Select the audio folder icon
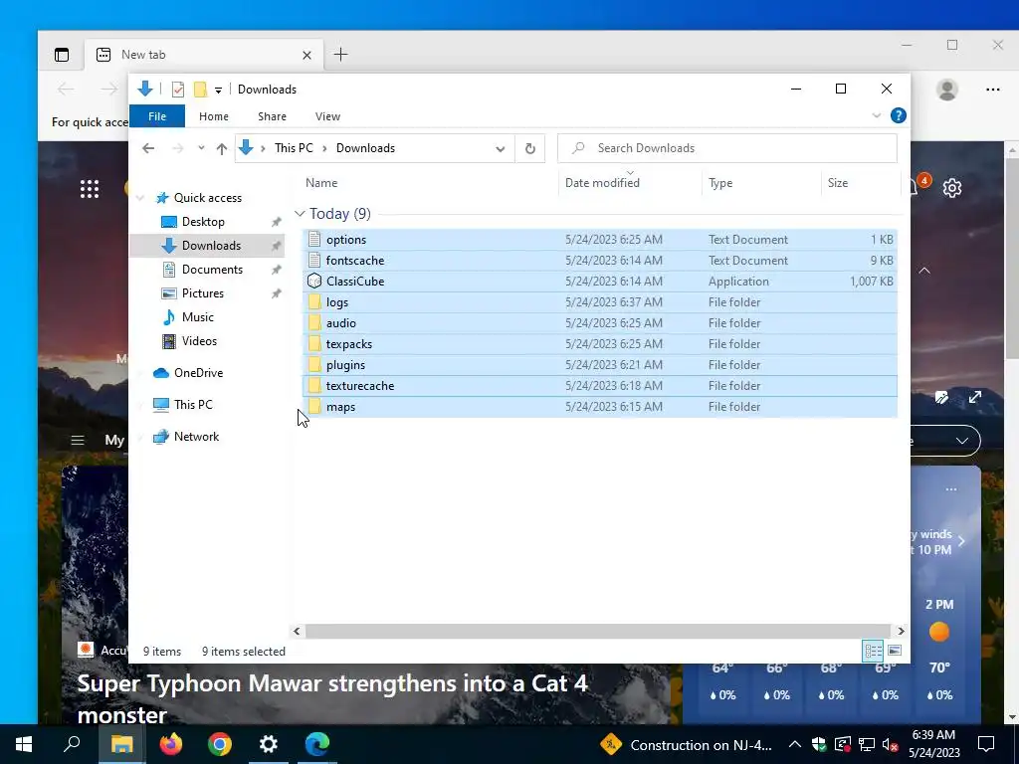The image size is (1019, 764). 314,323
